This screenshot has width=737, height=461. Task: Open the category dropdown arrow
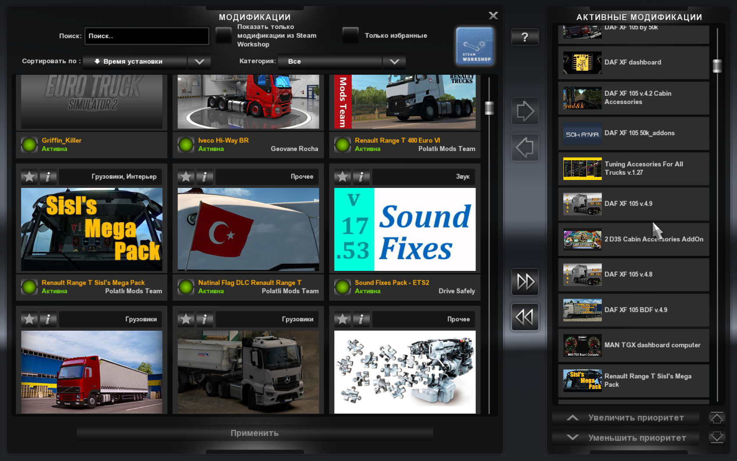[394, 61]
